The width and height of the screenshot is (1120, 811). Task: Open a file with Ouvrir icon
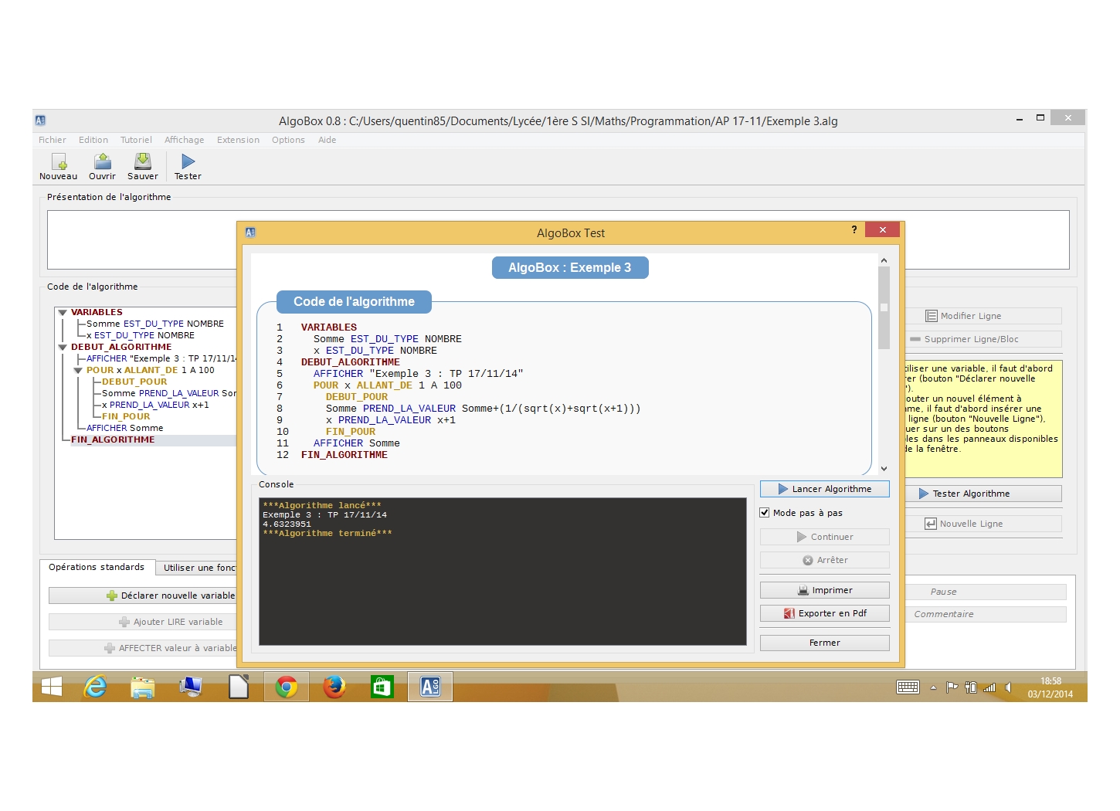click(x=102, y=161)
